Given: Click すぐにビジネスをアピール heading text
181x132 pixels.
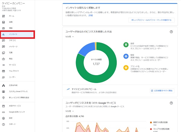Looking at the screenshot, I should coord(84,89).
